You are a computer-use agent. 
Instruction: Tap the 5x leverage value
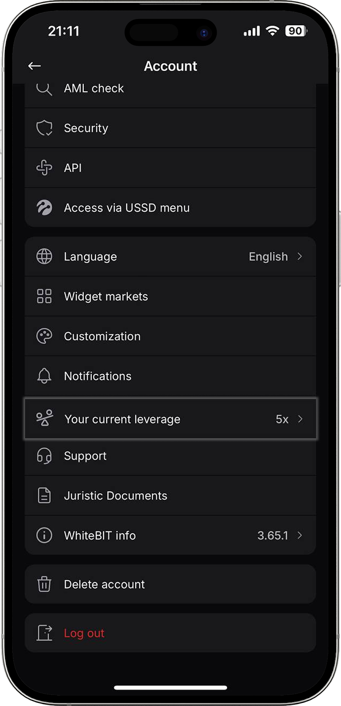pyautogui.click(x=282, y=419)
